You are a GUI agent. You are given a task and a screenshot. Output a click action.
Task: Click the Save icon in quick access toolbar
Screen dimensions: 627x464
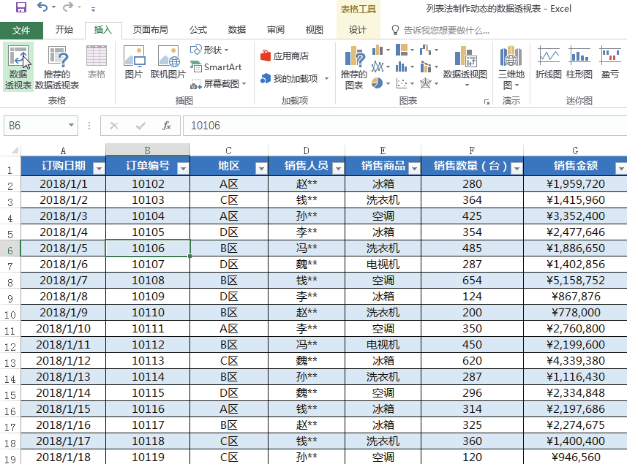click(x=20, y=7)
